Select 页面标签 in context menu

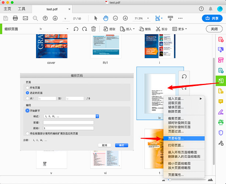coord(184,138)
